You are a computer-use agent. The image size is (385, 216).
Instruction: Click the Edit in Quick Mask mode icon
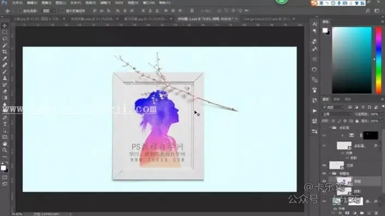[5, 177]
